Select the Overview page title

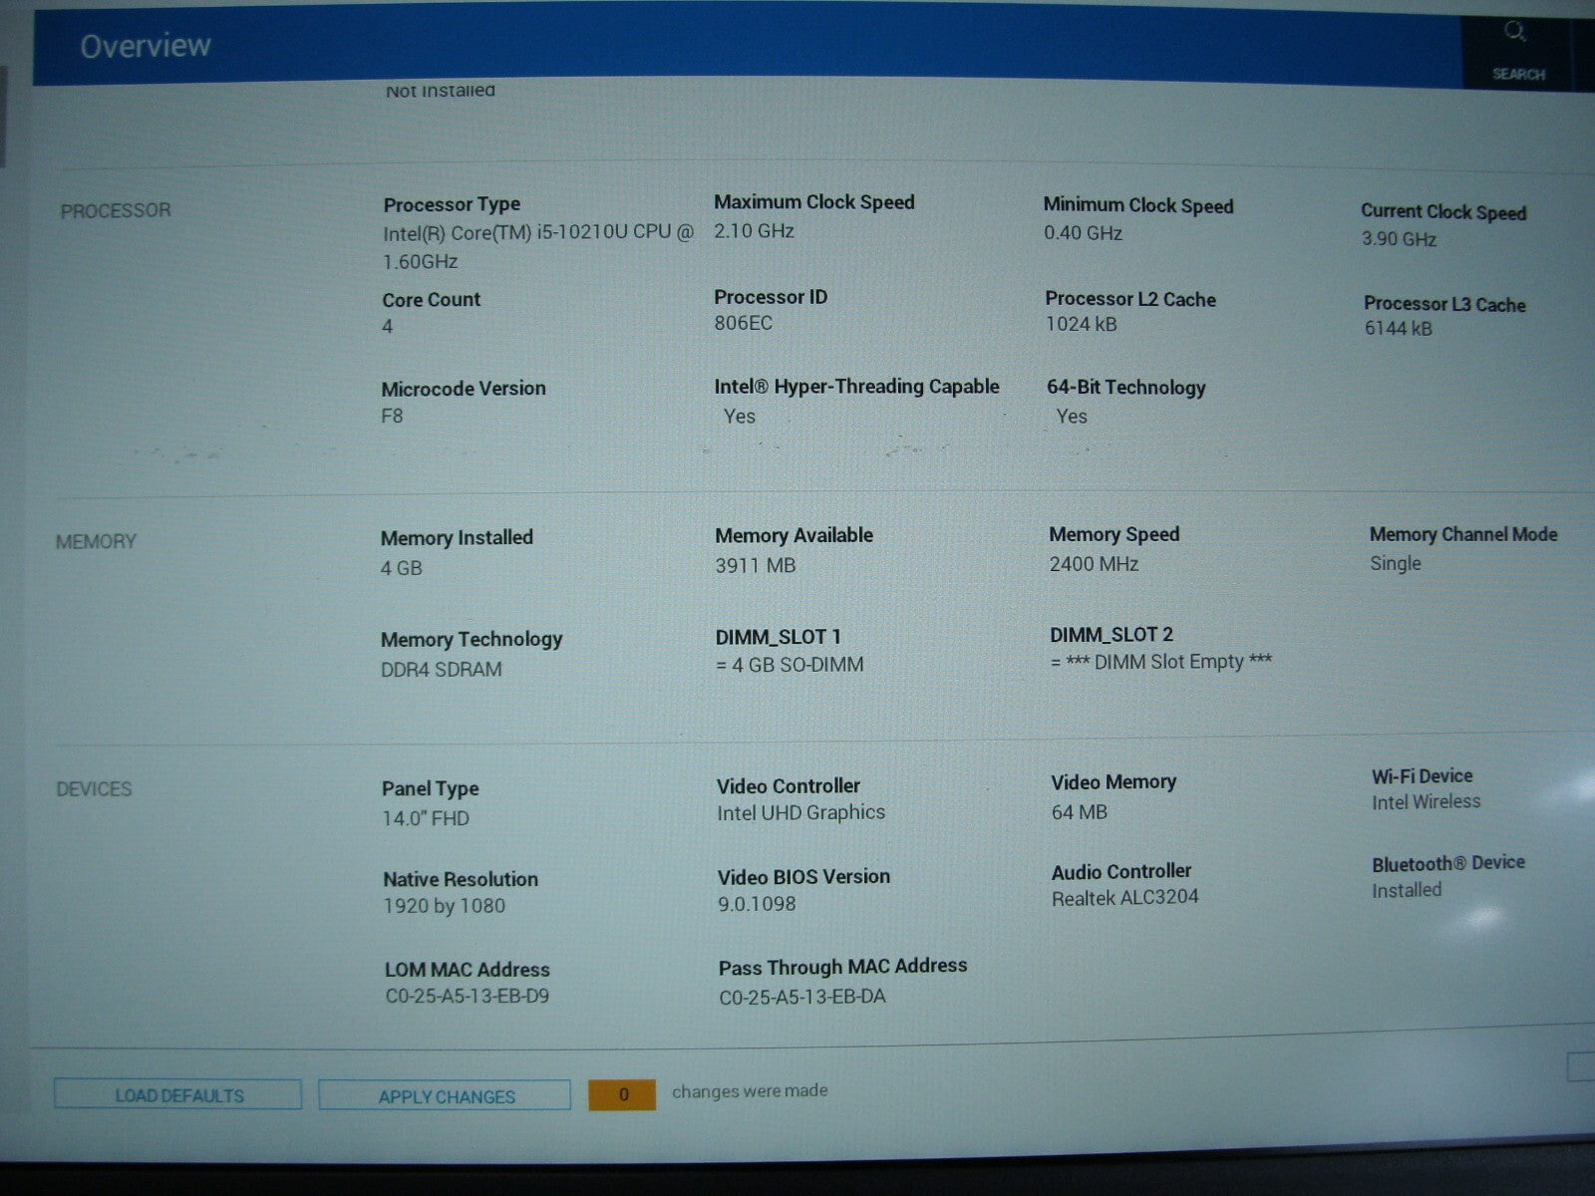pyautogui.click(x=146, y=46)
